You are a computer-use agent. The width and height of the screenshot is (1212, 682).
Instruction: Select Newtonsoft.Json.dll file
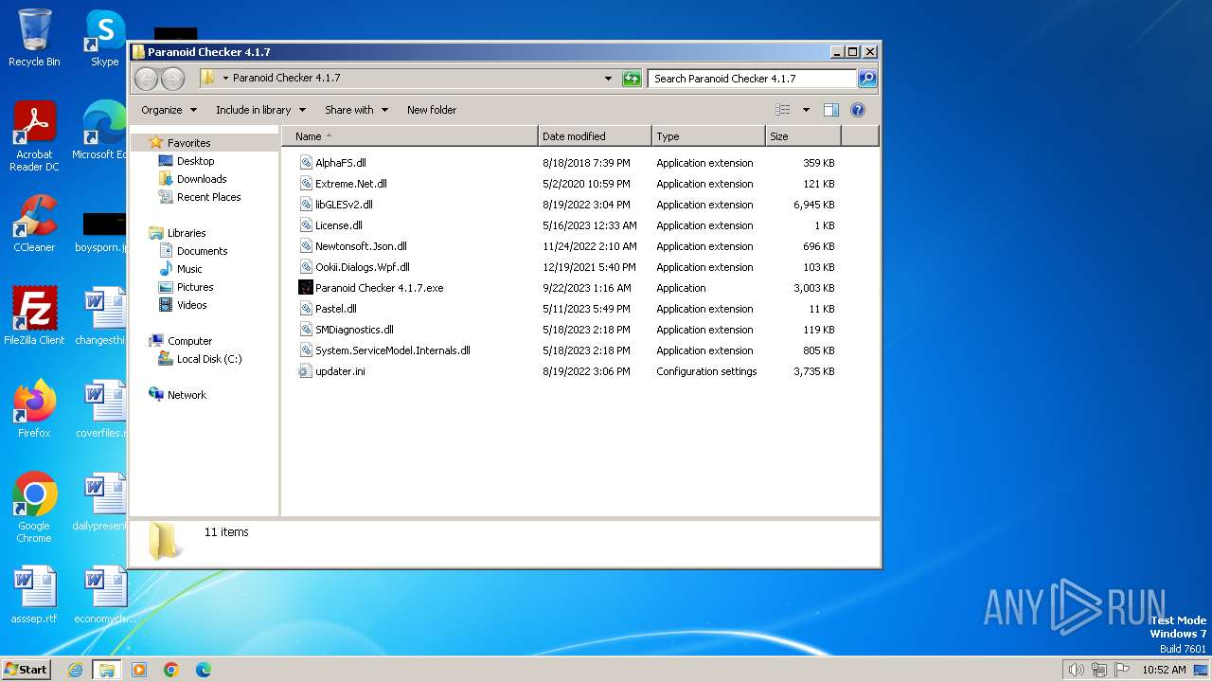[361, 246]
